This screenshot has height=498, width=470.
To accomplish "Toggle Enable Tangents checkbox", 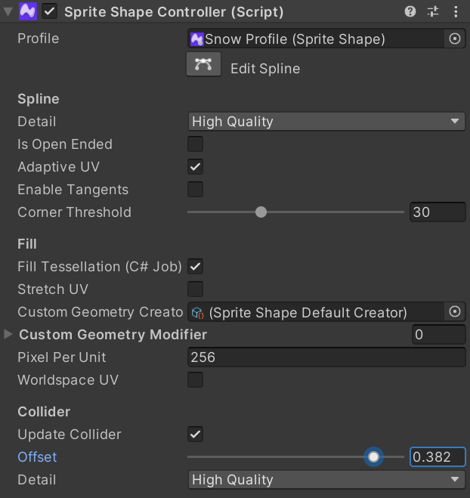I will tap(195, 190).
